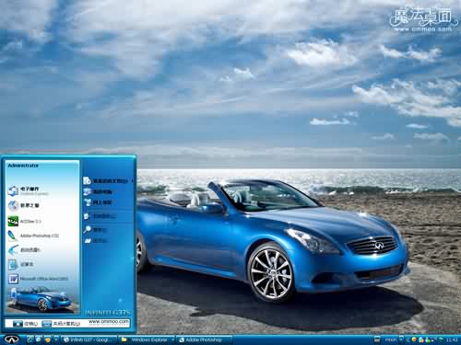Click the system clock in the tray
The height and width of the screenshot is (345, 461).
click(x=452, y=339)
